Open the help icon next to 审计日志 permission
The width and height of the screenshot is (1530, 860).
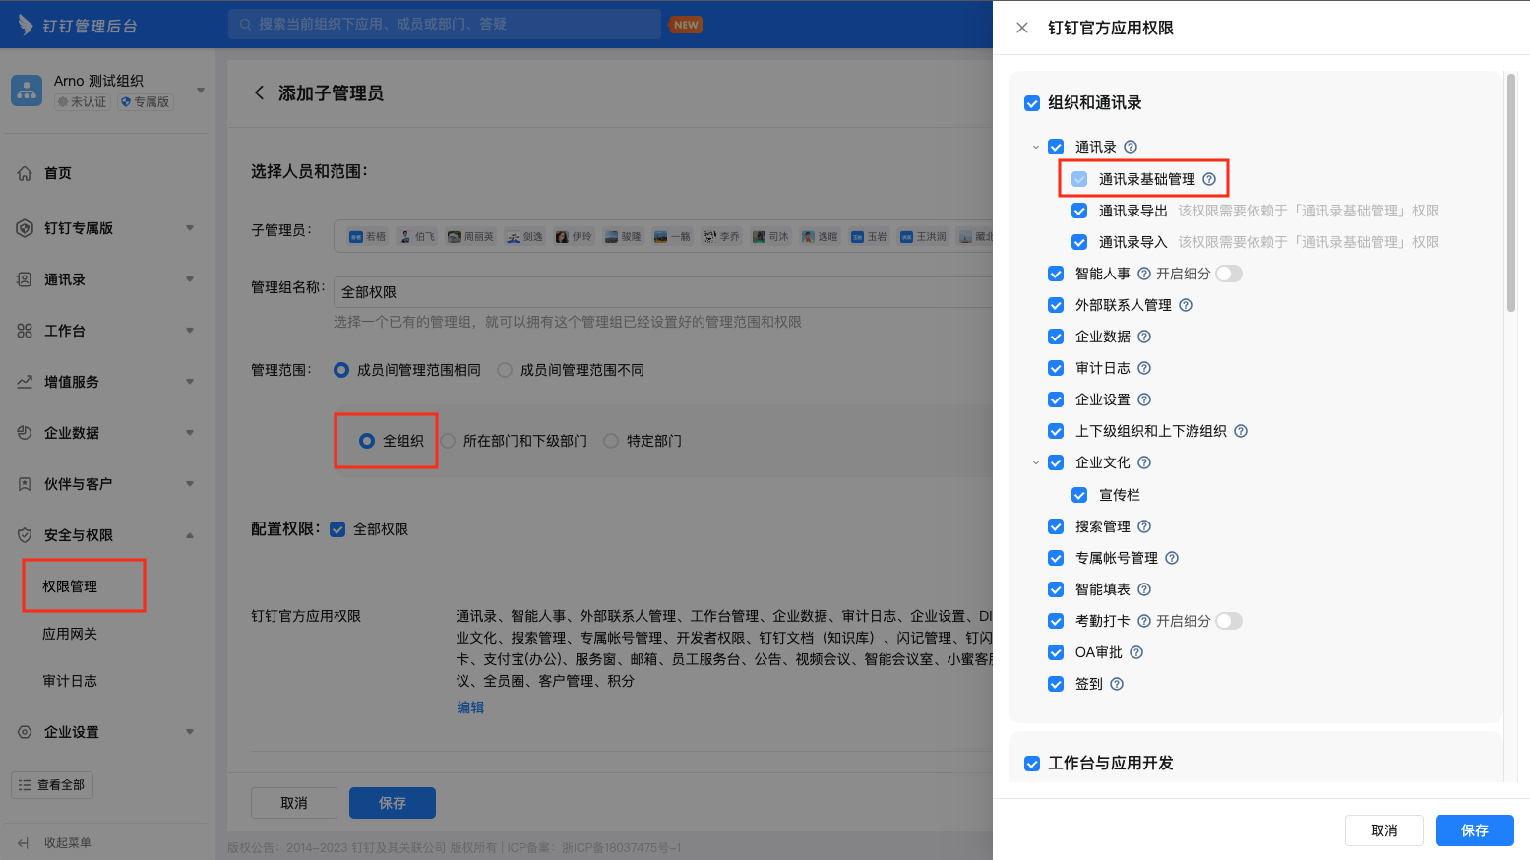pos(1144,368)
